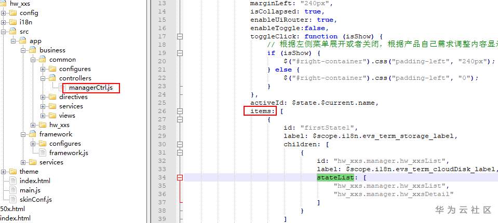Image resolution: width=498 pixels, height=223 pixels.
Task: Click the framework.js file icon
Action: [43, 153]
